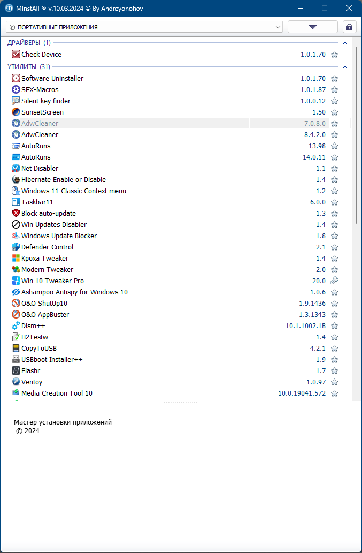Screen dimensions: 362x553
Task: Toggle favorite star for CopyToUSB
Action: (x=335, y=348)
